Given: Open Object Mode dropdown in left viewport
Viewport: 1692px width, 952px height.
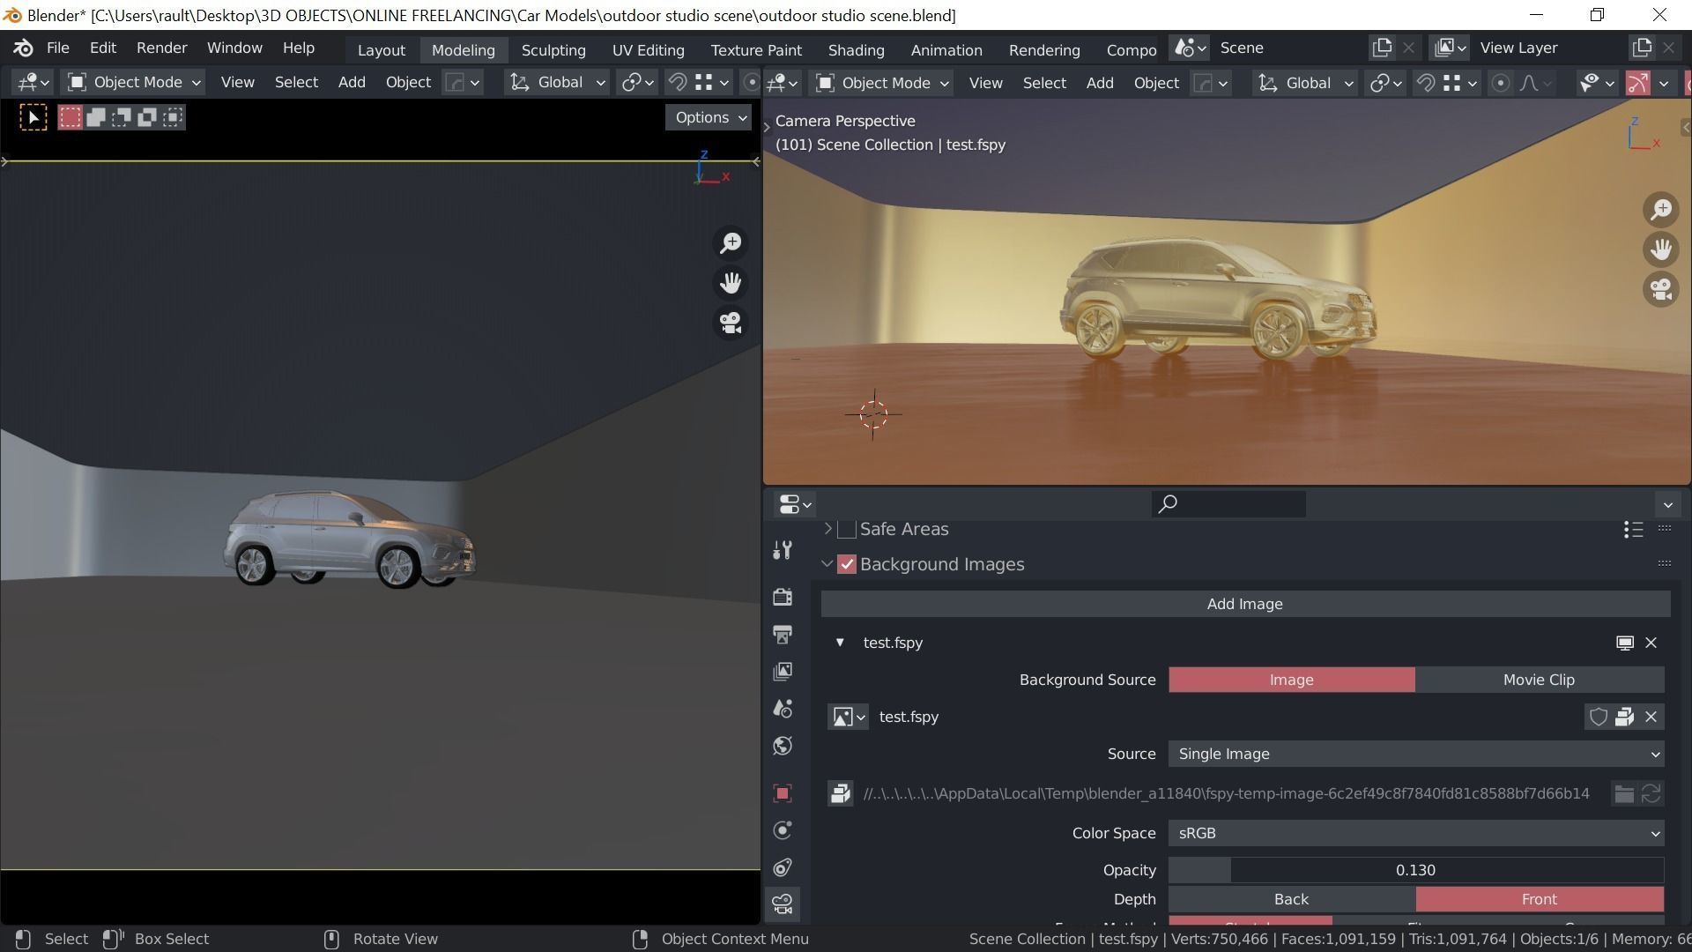Looking at the screenshot, I should [134, 82].
